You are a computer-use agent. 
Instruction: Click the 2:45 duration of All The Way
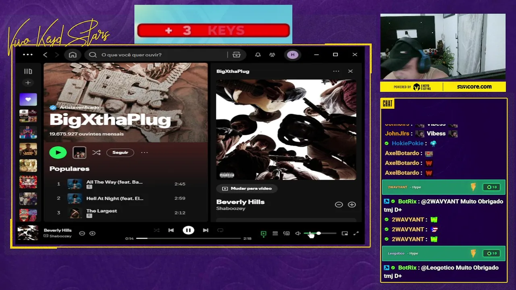click(180, 184)
